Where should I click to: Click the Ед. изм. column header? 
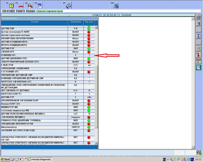[x=89, y=23]
